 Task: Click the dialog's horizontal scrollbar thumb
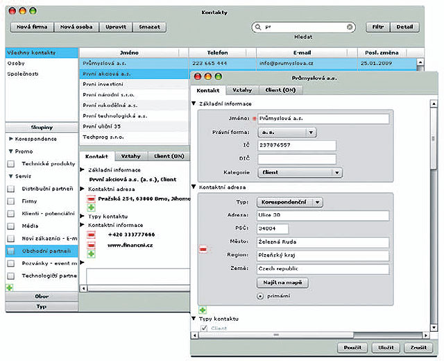click(x=276, y=335)
